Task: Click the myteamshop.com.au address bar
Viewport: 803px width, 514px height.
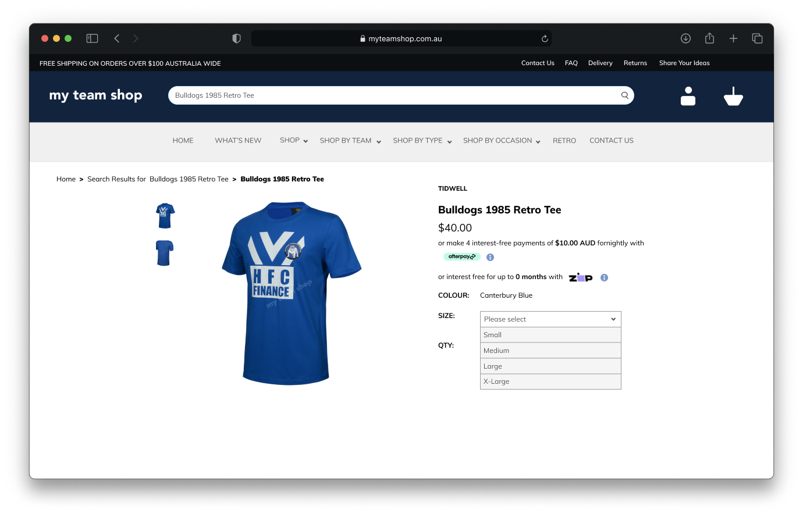Action: click(x=401, y=38)
